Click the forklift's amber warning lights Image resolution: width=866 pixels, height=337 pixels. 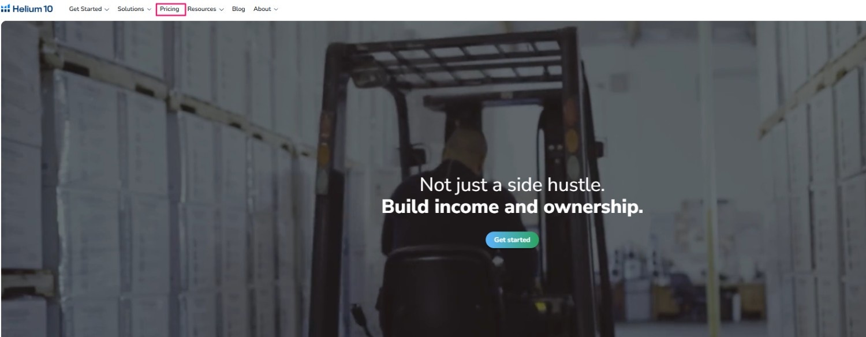click(572, 133)
